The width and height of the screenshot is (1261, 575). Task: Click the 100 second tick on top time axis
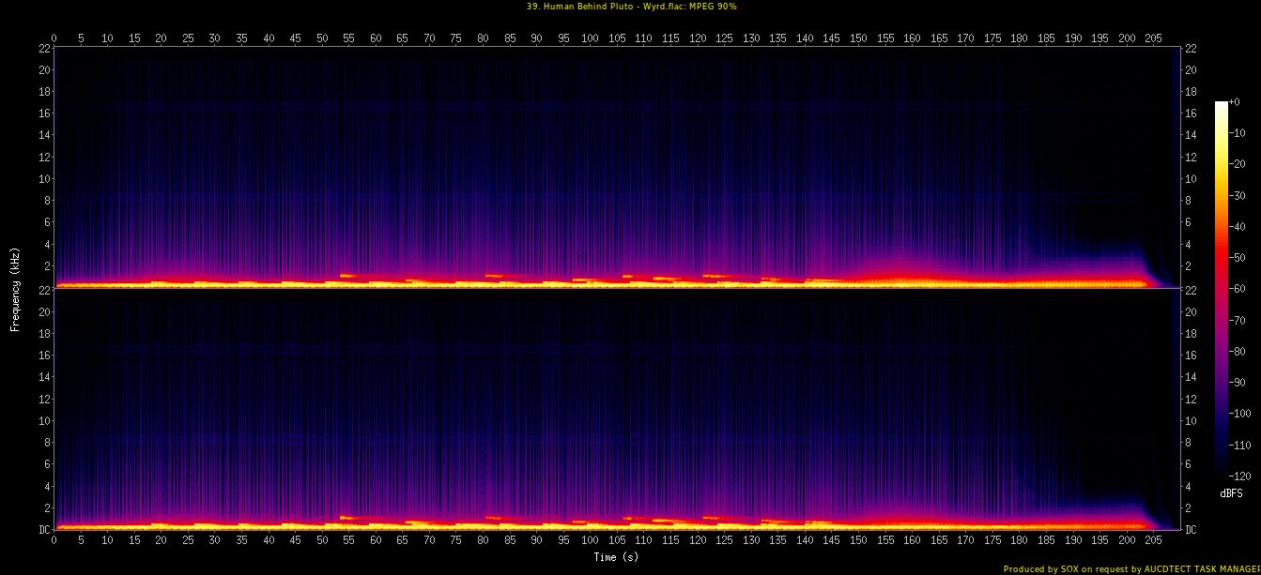(590, 38)
